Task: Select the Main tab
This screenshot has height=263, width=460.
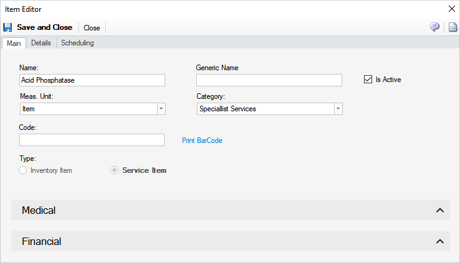Action: (14, 43)
